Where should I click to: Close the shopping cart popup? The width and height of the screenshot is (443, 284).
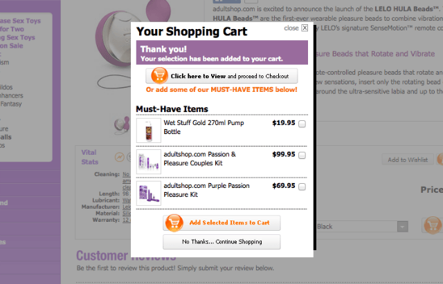click(x=305, y=28)
